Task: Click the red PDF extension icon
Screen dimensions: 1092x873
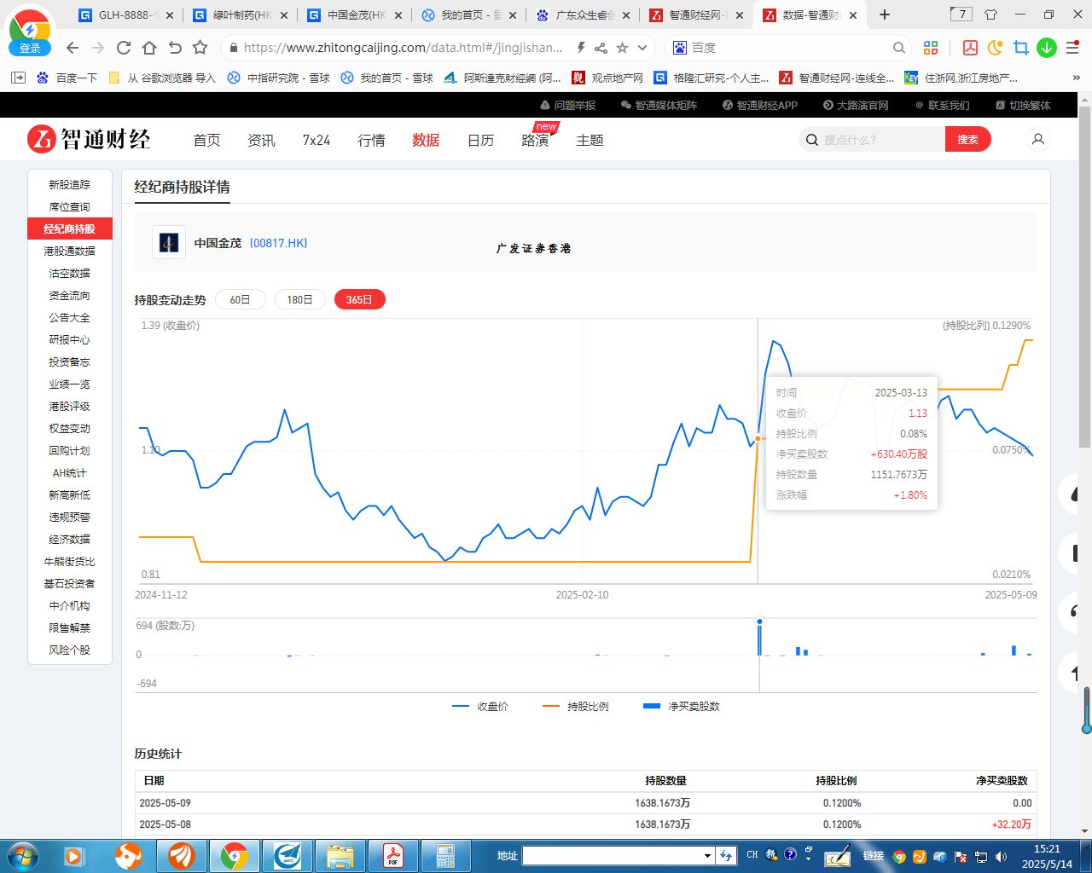Action: [x=970, y=48]
